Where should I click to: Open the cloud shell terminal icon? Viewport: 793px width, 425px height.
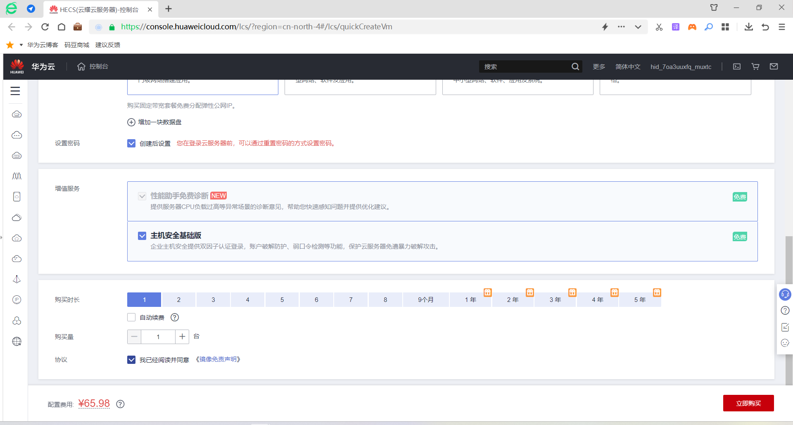pos(737,66)
